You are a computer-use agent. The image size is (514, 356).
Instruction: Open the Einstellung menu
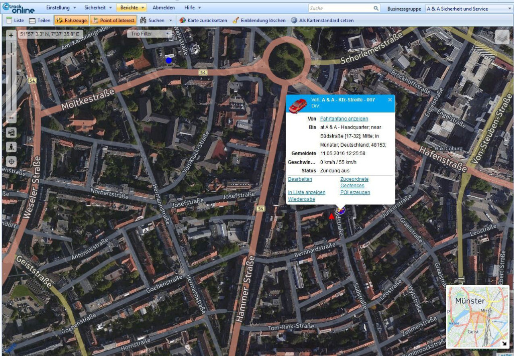pos(61,8)
